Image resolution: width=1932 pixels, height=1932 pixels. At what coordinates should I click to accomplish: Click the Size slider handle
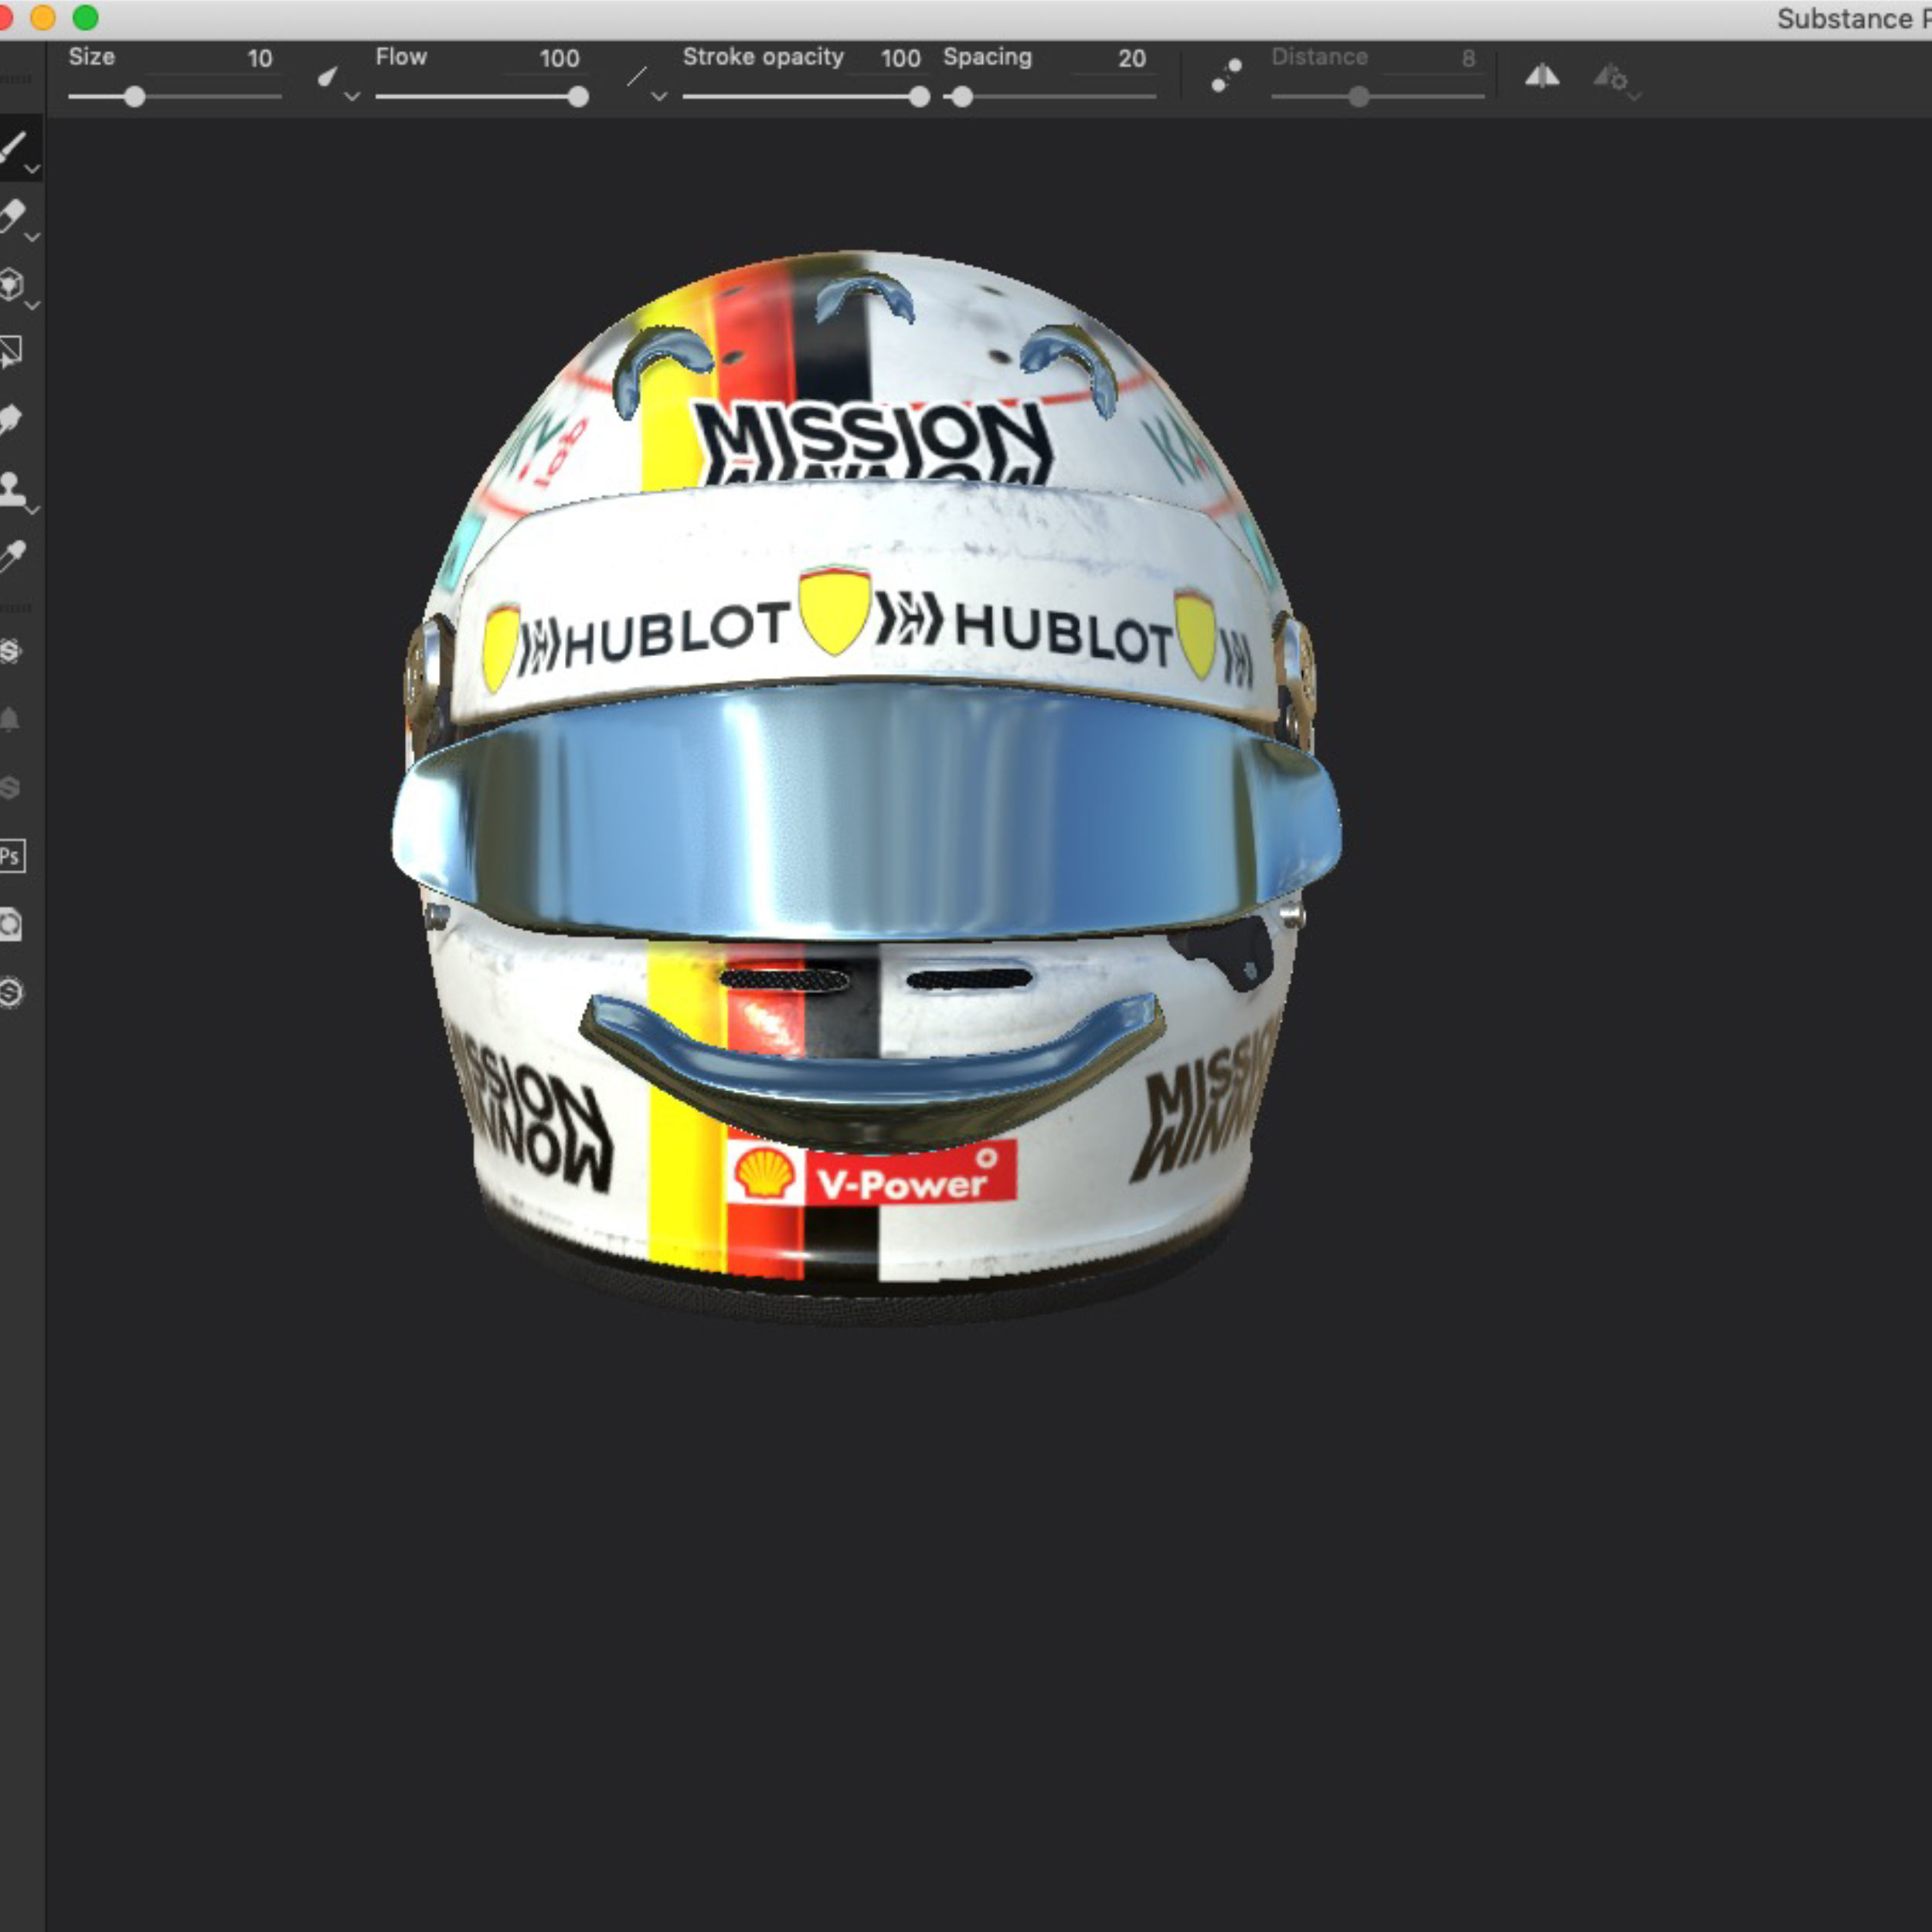click(135, 97)
